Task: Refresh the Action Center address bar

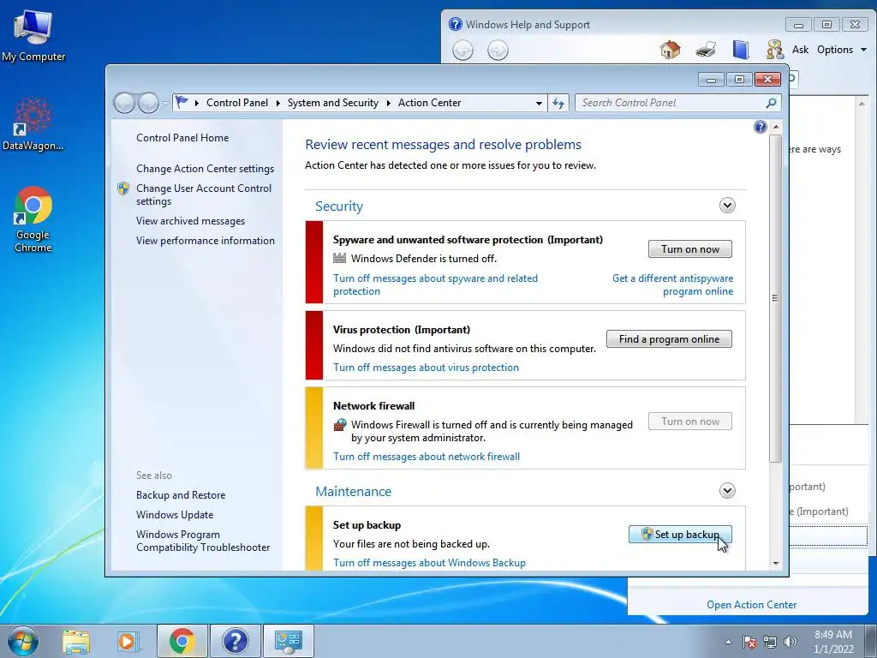Action: point(558,103)
